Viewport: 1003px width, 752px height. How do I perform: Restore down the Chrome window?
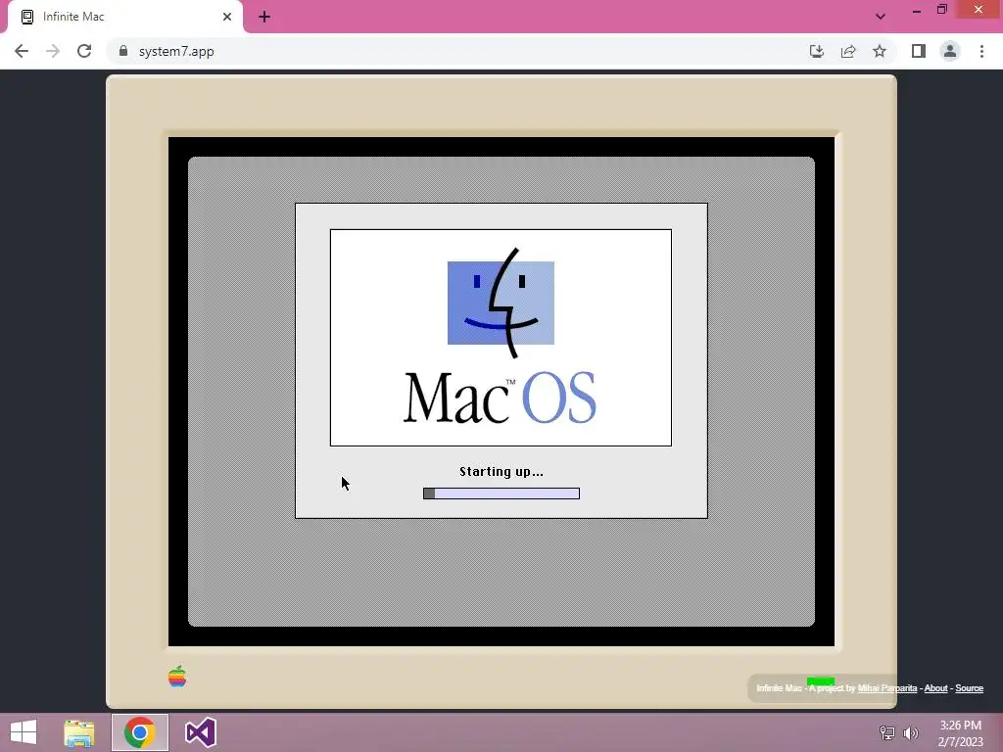942,9
